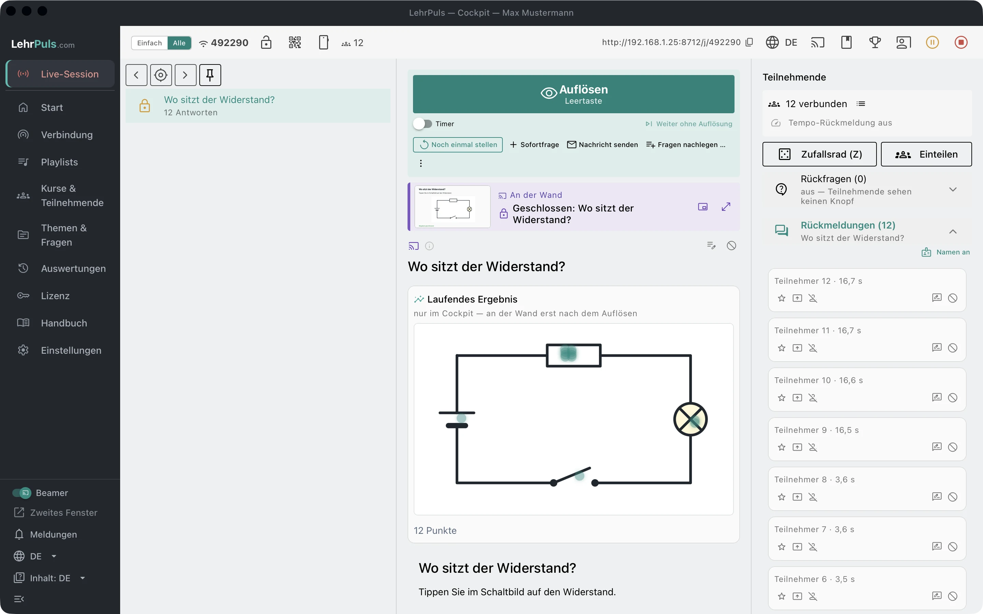Screen dimensions: 983x614
Task: Click the target focus current question icon
Action: click(x=161, y=75)
